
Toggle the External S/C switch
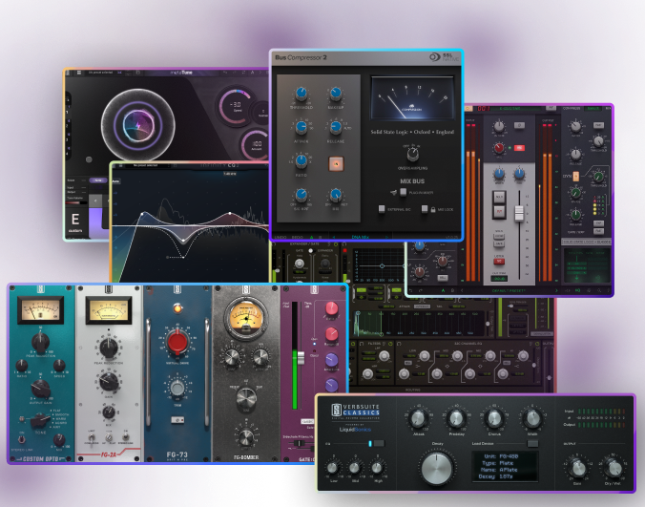pyautogui.click(x=380, y=208)
